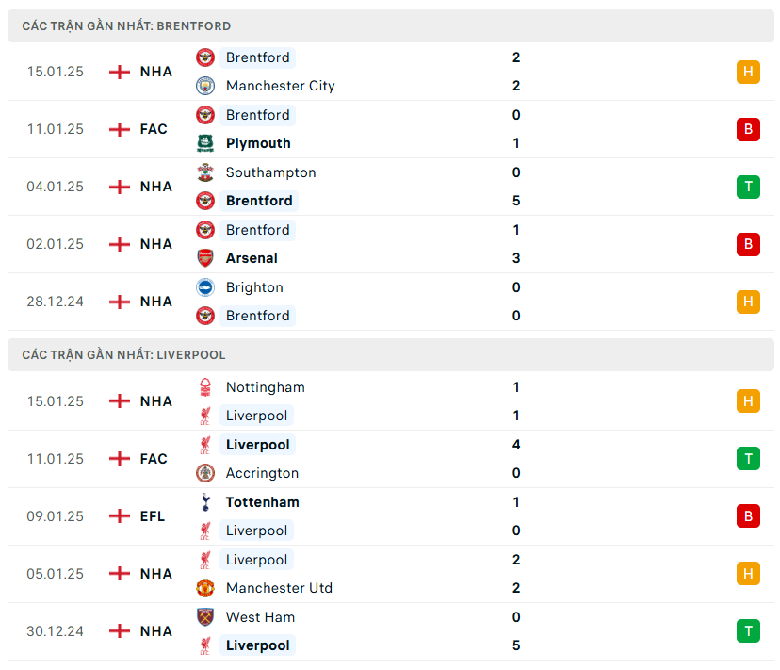
Task: Click the Manchester Utd crest icon
Action: pos(205,588)
